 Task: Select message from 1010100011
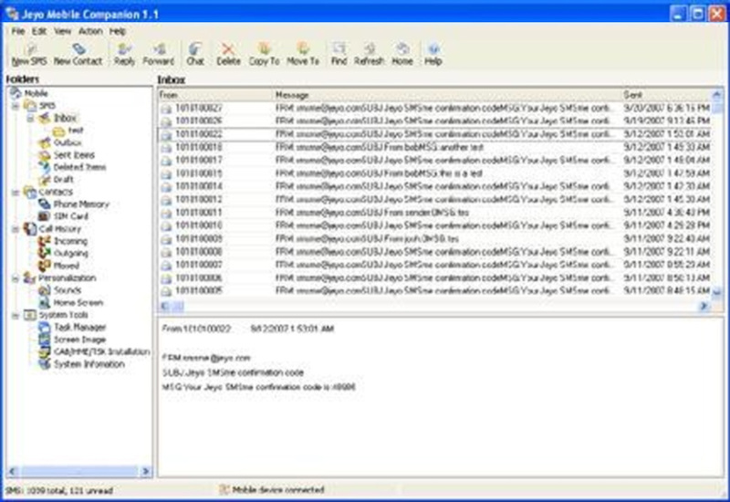point(435,213)
